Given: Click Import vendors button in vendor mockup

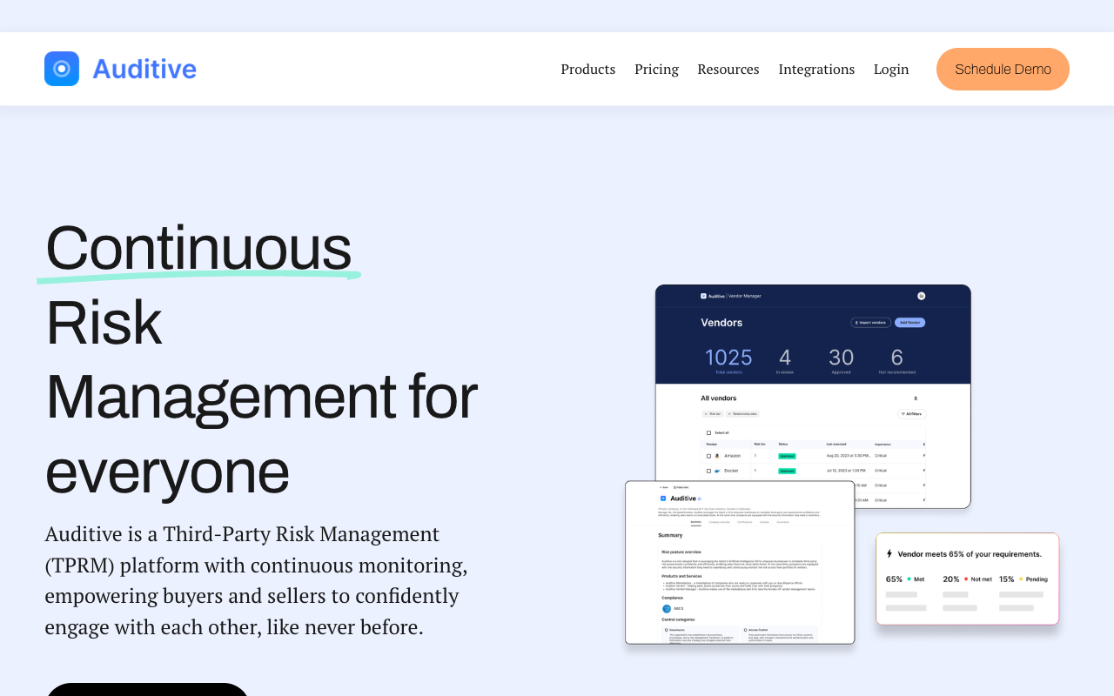Looking at the screenshot, I should coord(870,323).
